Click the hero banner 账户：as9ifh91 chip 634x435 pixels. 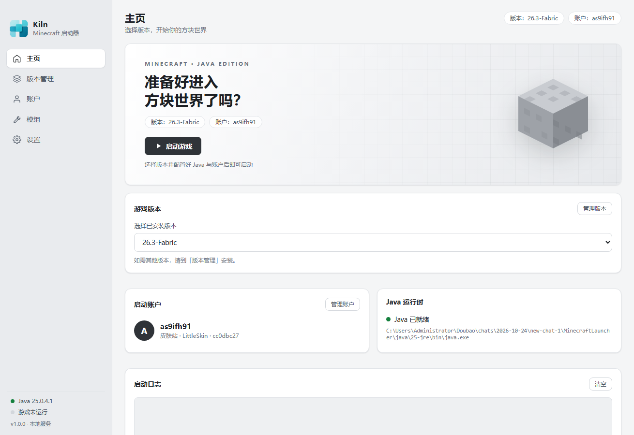tap(236, 122)
